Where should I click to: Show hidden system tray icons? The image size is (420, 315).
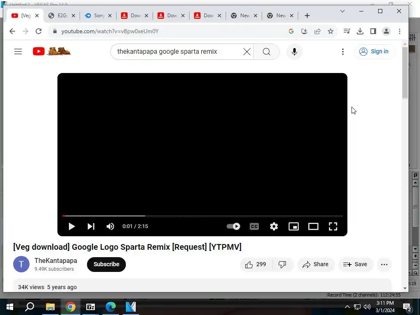tap(347, 307)
